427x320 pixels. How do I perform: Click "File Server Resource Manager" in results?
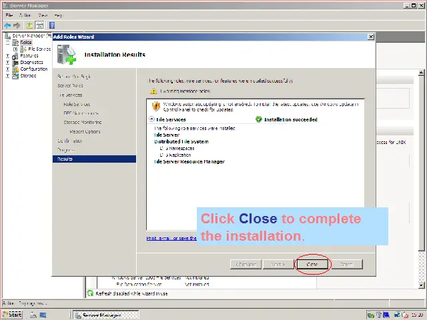(x=189, y=161)
